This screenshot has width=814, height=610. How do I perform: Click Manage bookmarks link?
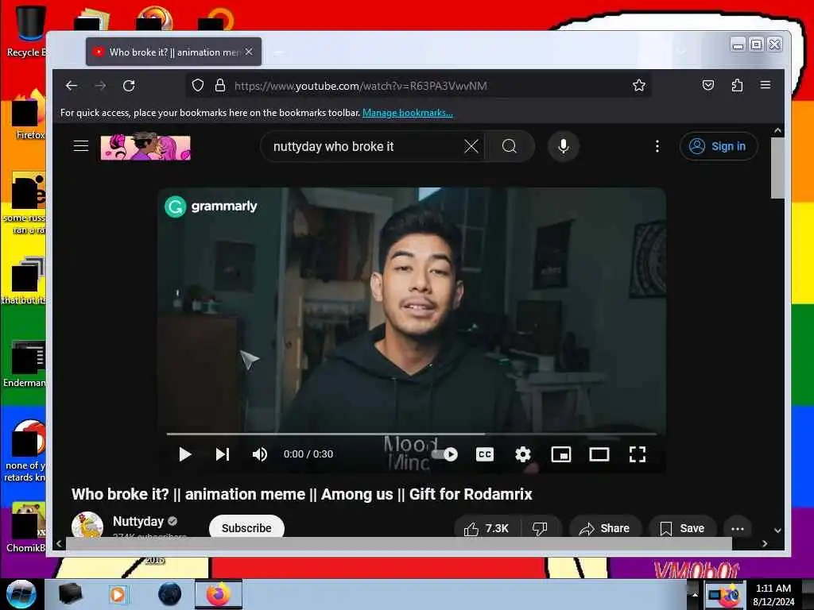(x=408, y=113)
